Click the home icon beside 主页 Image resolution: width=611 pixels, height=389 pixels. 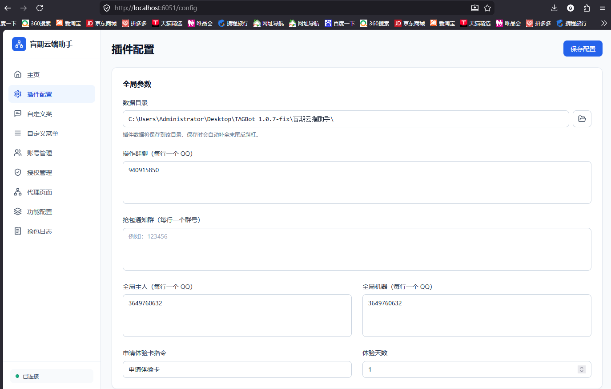coord(18,74)
